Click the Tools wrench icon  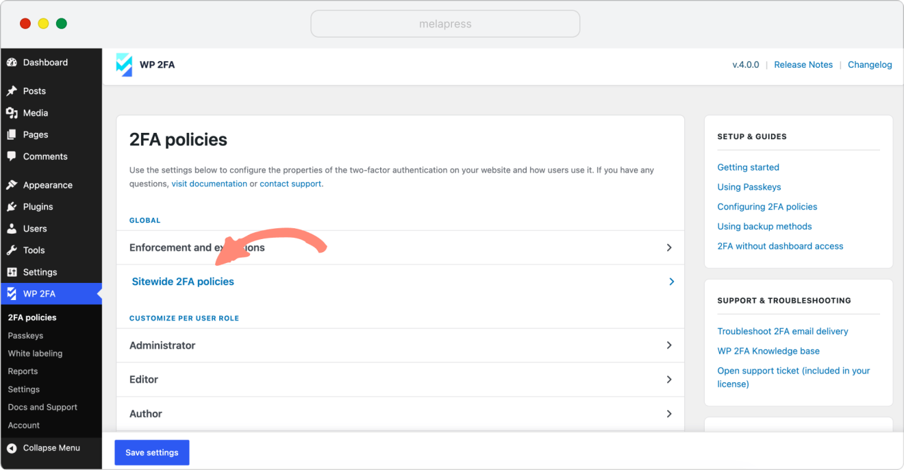pyautogui.click(x=12, y=250)
